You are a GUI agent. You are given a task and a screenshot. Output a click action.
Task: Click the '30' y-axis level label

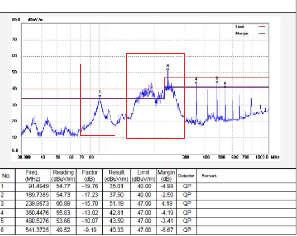coord(14,105)
